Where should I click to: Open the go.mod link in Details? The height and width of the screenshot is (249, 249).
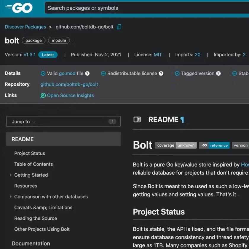67,74
